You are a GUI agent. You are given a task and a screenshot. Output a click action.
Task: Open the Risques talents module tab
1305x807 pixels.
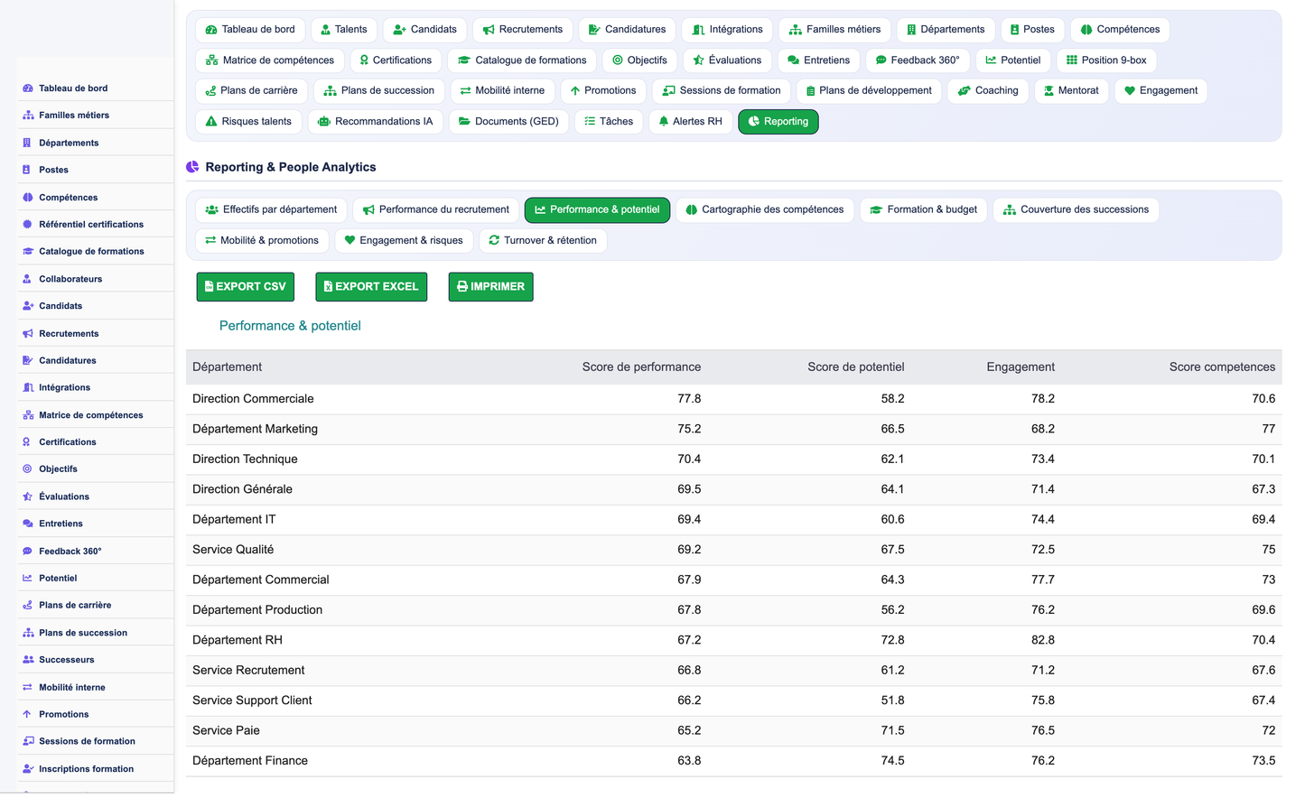click(248, 121)
